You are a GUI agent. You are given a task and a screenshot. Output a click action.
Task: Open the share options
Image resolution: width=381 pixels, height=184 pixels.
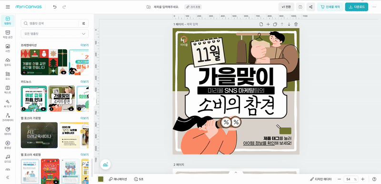pos(311,7)
